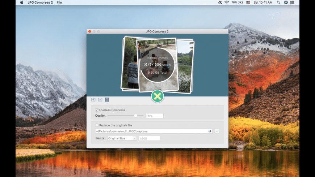Image resolution: width=315 pixels, height=177 pixels.
Task: Click the 3.07 GB Saved text
Action: point(157,65)
